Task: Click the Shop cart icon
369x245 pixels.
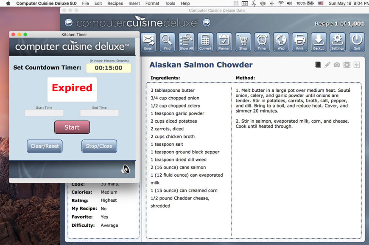Action: click(x=243, y=42)
